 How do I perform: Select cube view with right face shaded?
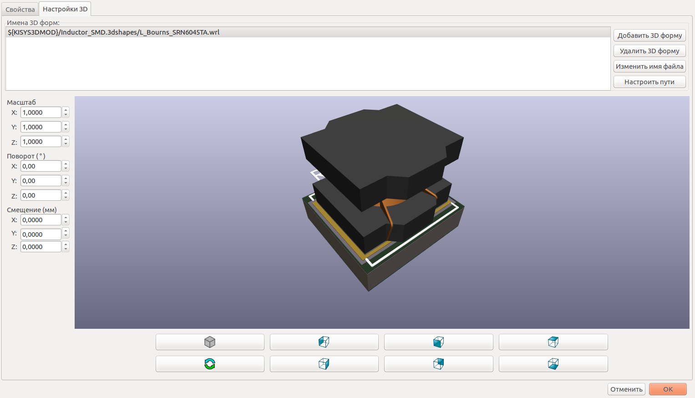324,364
